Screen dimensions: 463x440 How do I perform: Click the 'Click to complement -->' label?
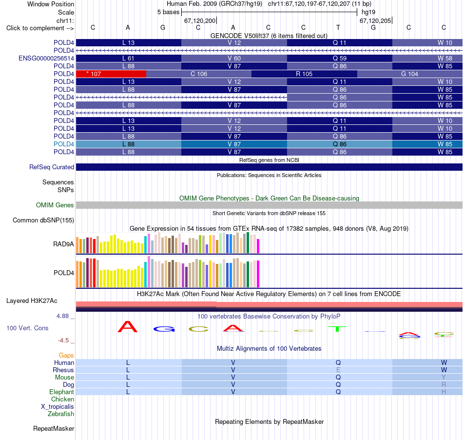[40, 28]
